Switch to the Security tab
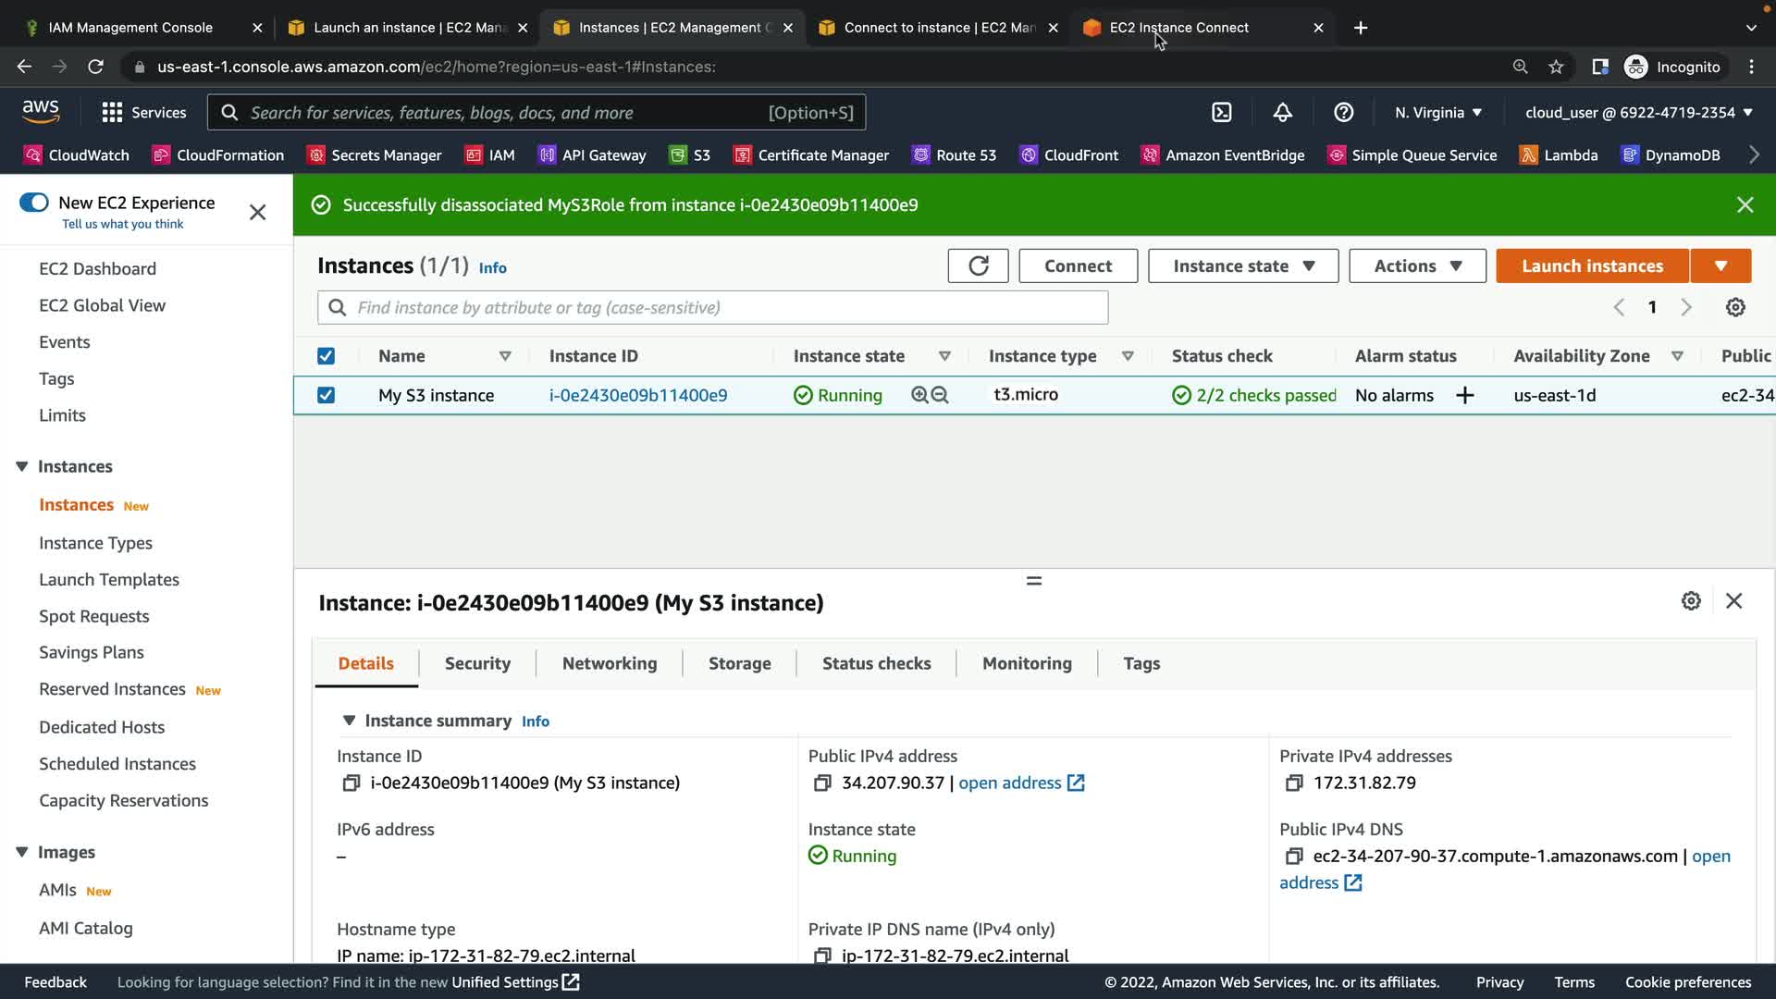Screen dimensions: 1776x999 [x=477, y=663]
